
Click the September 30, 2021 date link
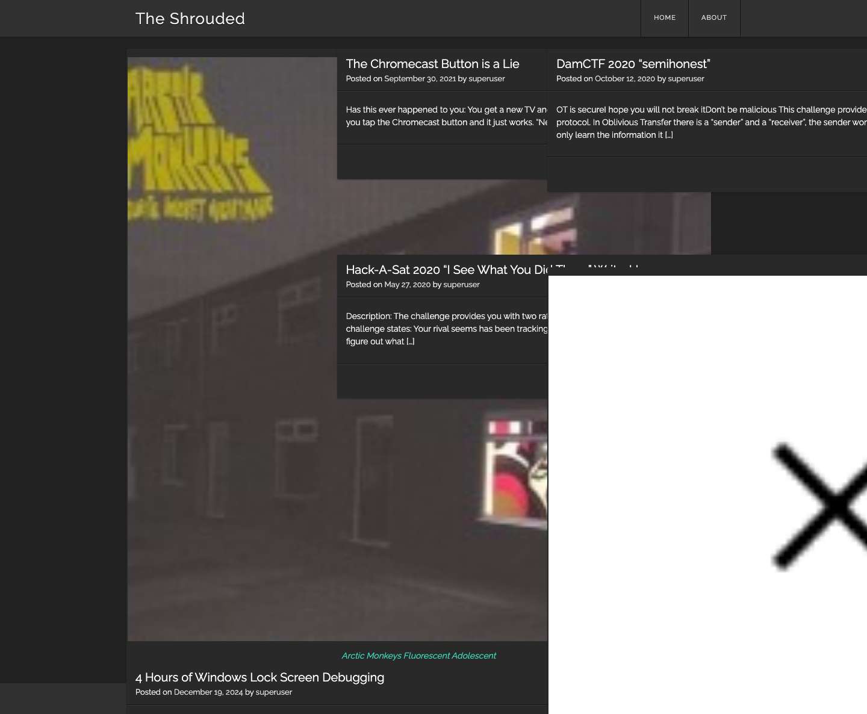click(420, 78)
